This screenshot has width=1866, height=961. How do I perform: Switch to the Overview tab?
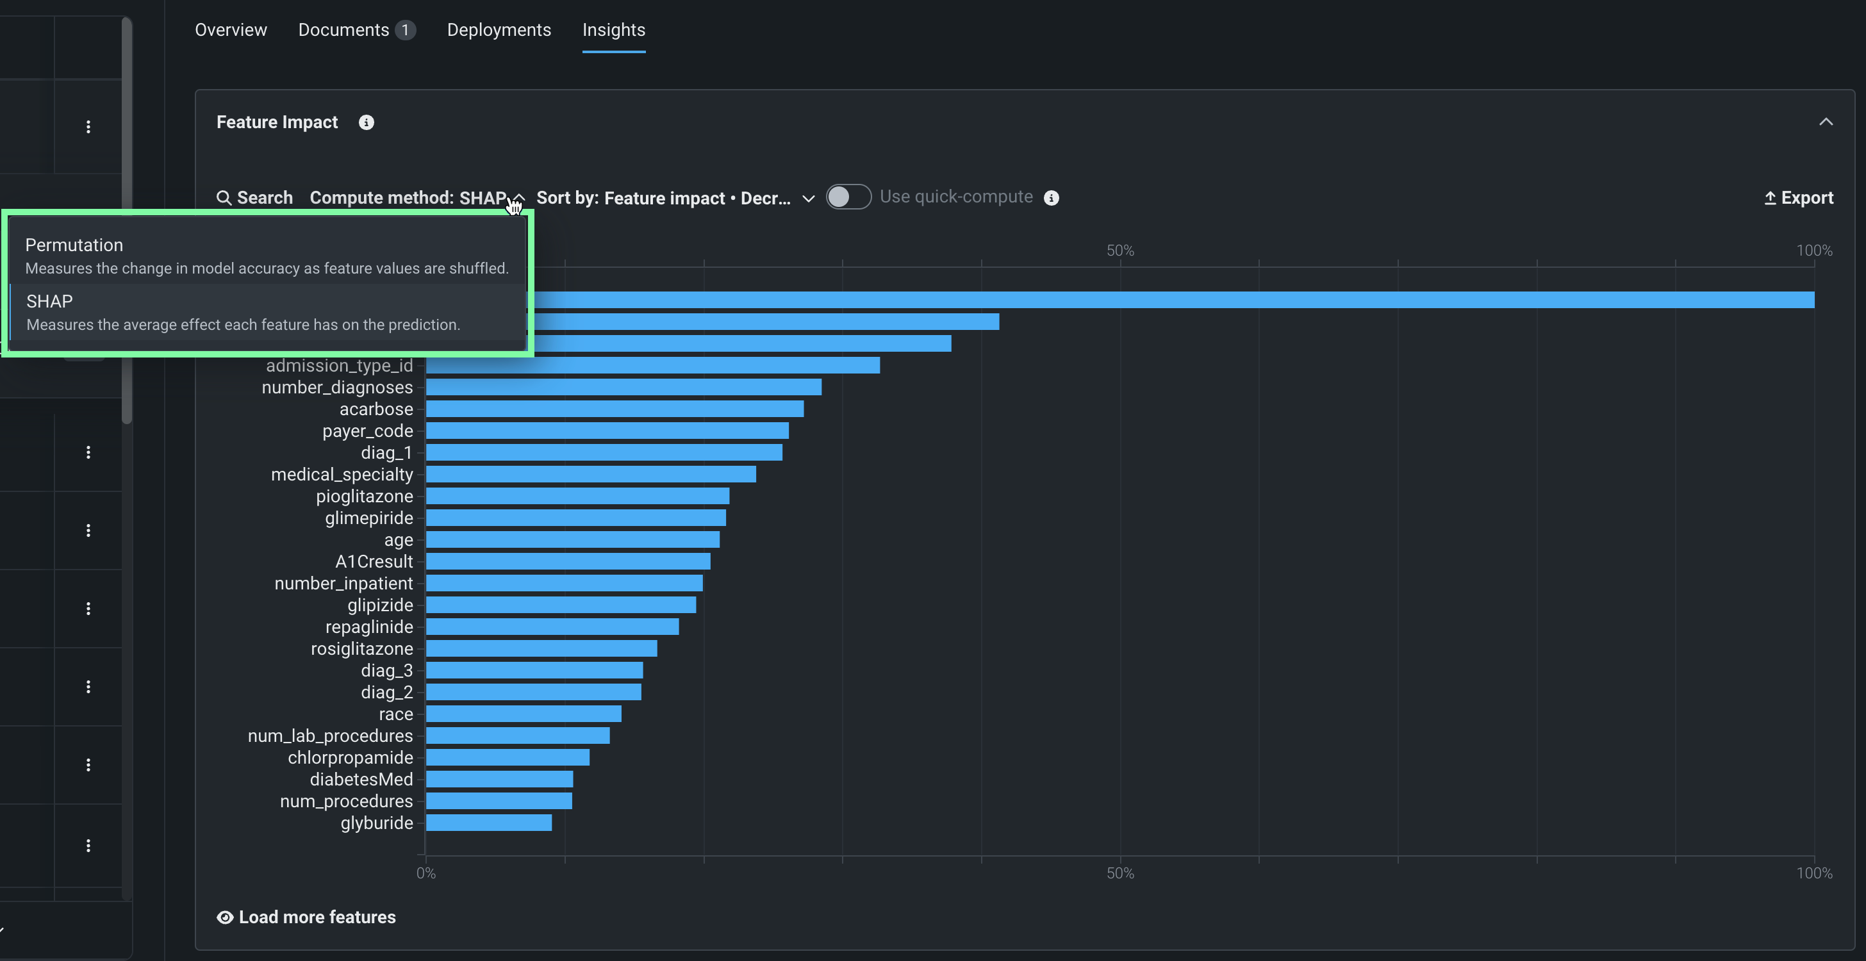click(230, 30)
